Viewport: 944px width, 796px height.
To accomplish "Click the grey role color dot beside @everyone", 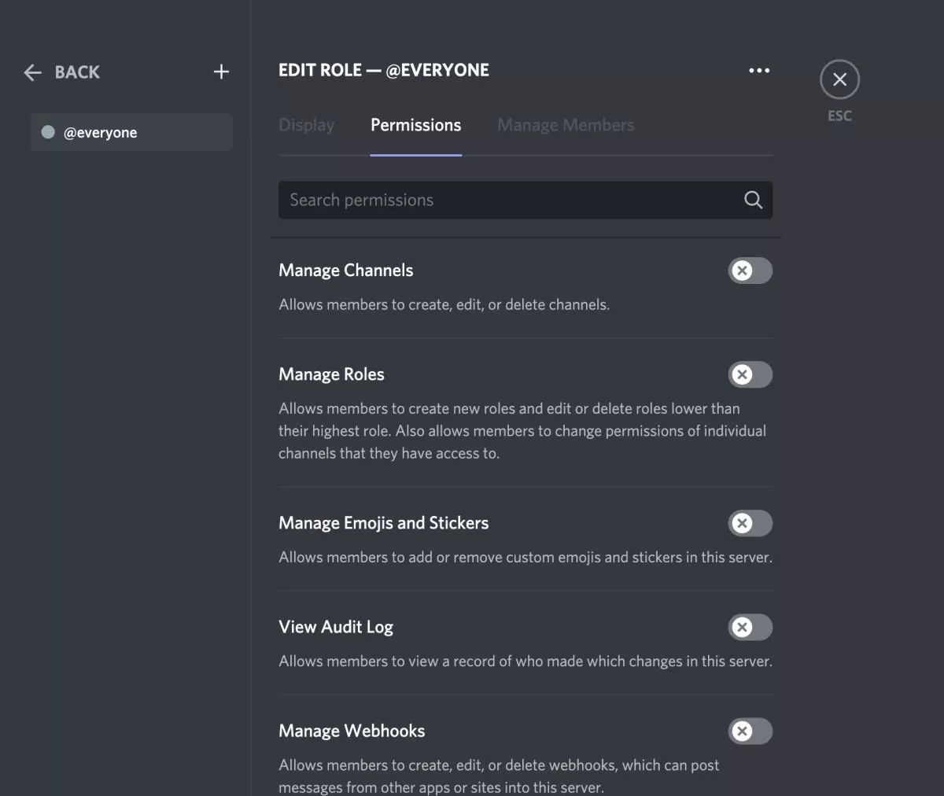I will tap(47, 132).
